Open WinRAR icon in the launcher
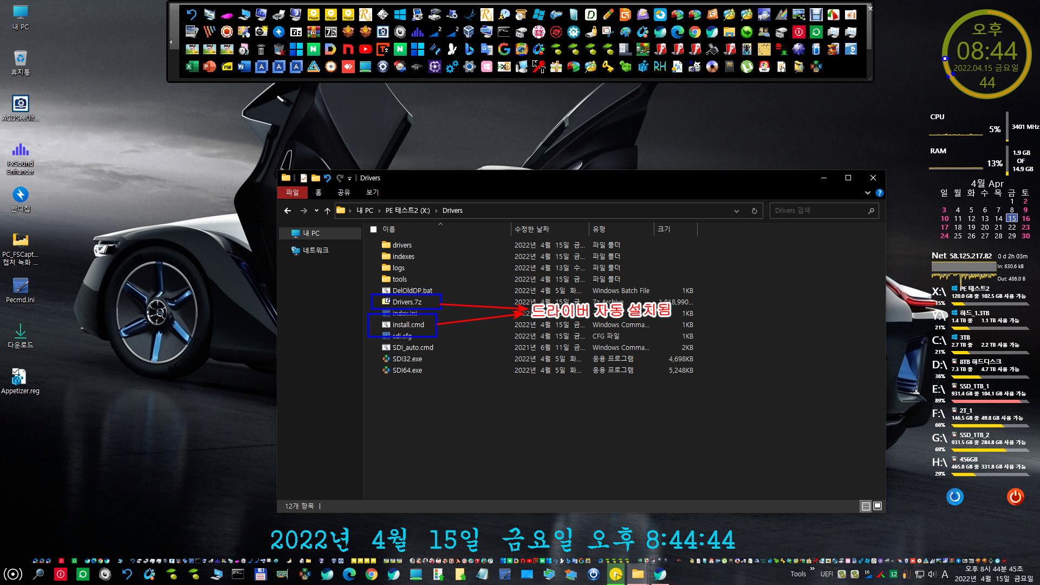 coord(313,32)
